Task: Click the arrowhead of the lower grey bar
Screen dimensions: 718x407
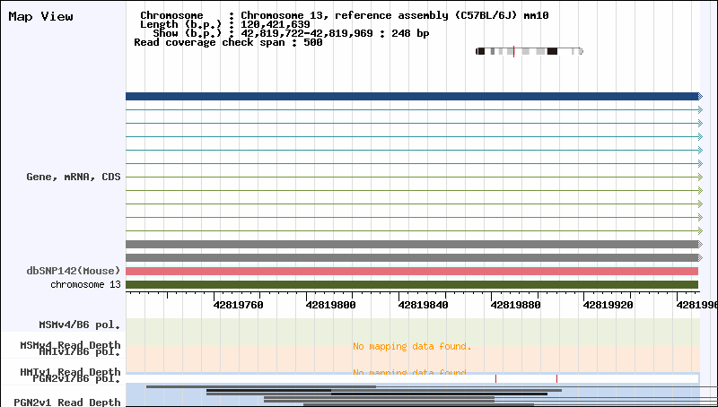Action: click(700, 257)
